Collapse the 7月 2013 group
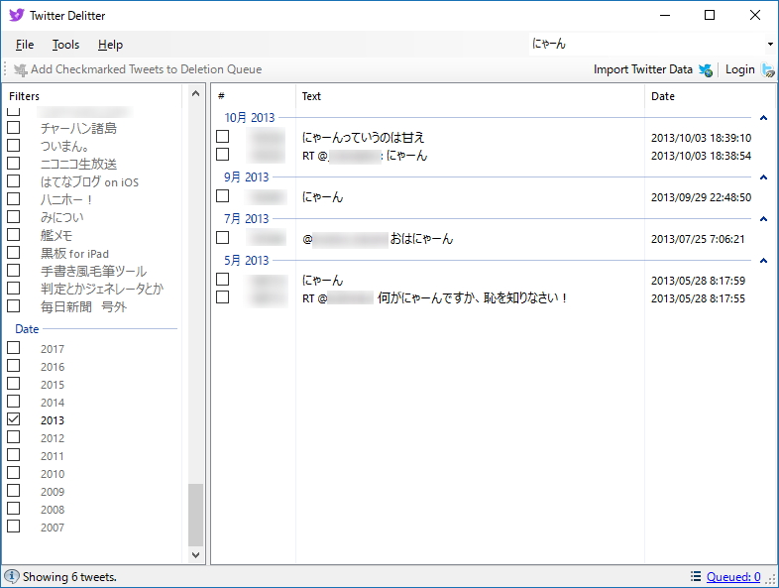Image resolution: width=779 pixels, height=588 pixels. pos(763,219)
